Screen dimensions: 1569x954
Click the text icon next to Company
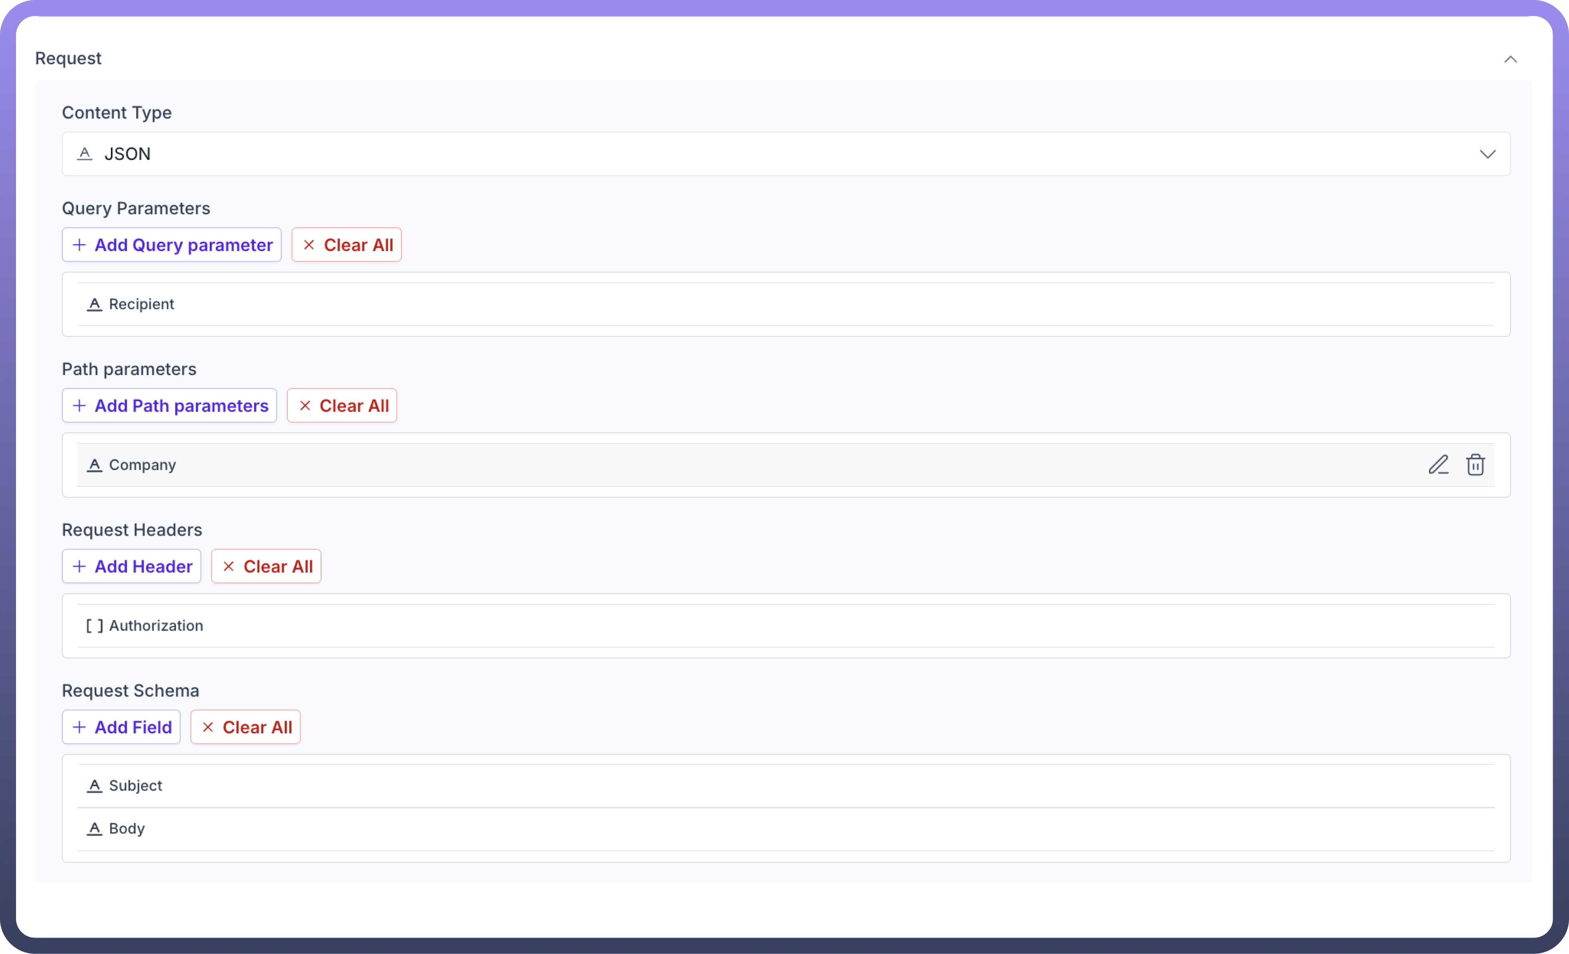[94, 465]
